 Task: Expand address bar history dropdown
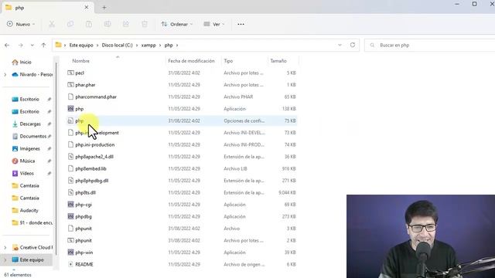pos(340,45)
